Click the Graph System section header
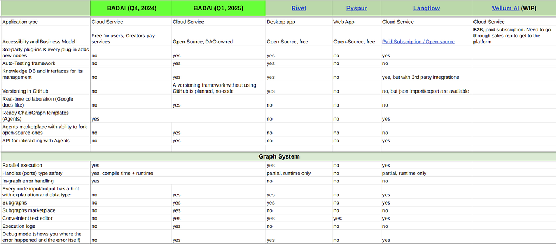Image resolution: width=556 pixels, height=244 pixels. 279,156
